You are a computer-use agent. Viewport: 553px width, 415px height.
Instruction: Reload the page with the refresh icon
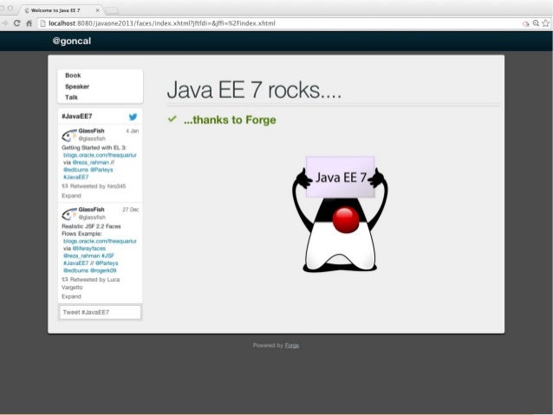[x=16, y=23]
